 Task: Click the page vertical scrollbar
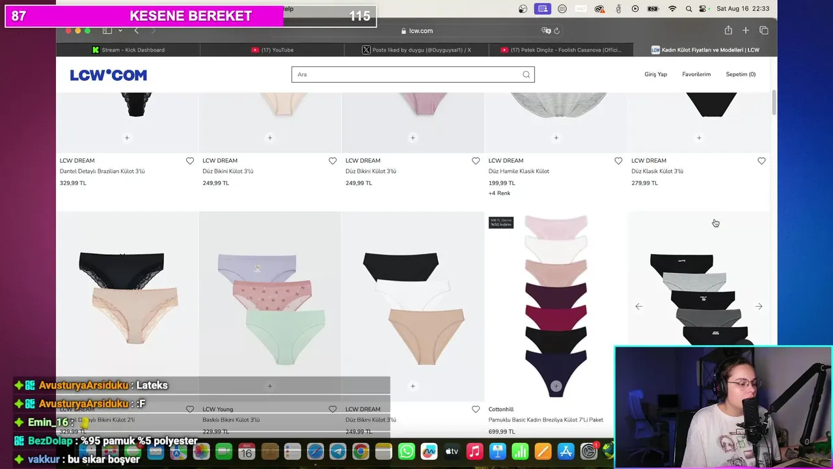coord(774,103)
